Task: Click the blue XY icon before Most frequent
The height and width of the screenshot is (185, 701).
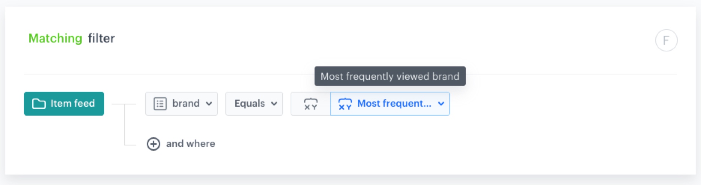Action: pos(345,104)
